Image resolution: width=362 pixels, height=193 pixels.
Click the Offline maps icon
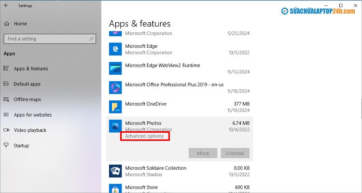tap(6, 99)
